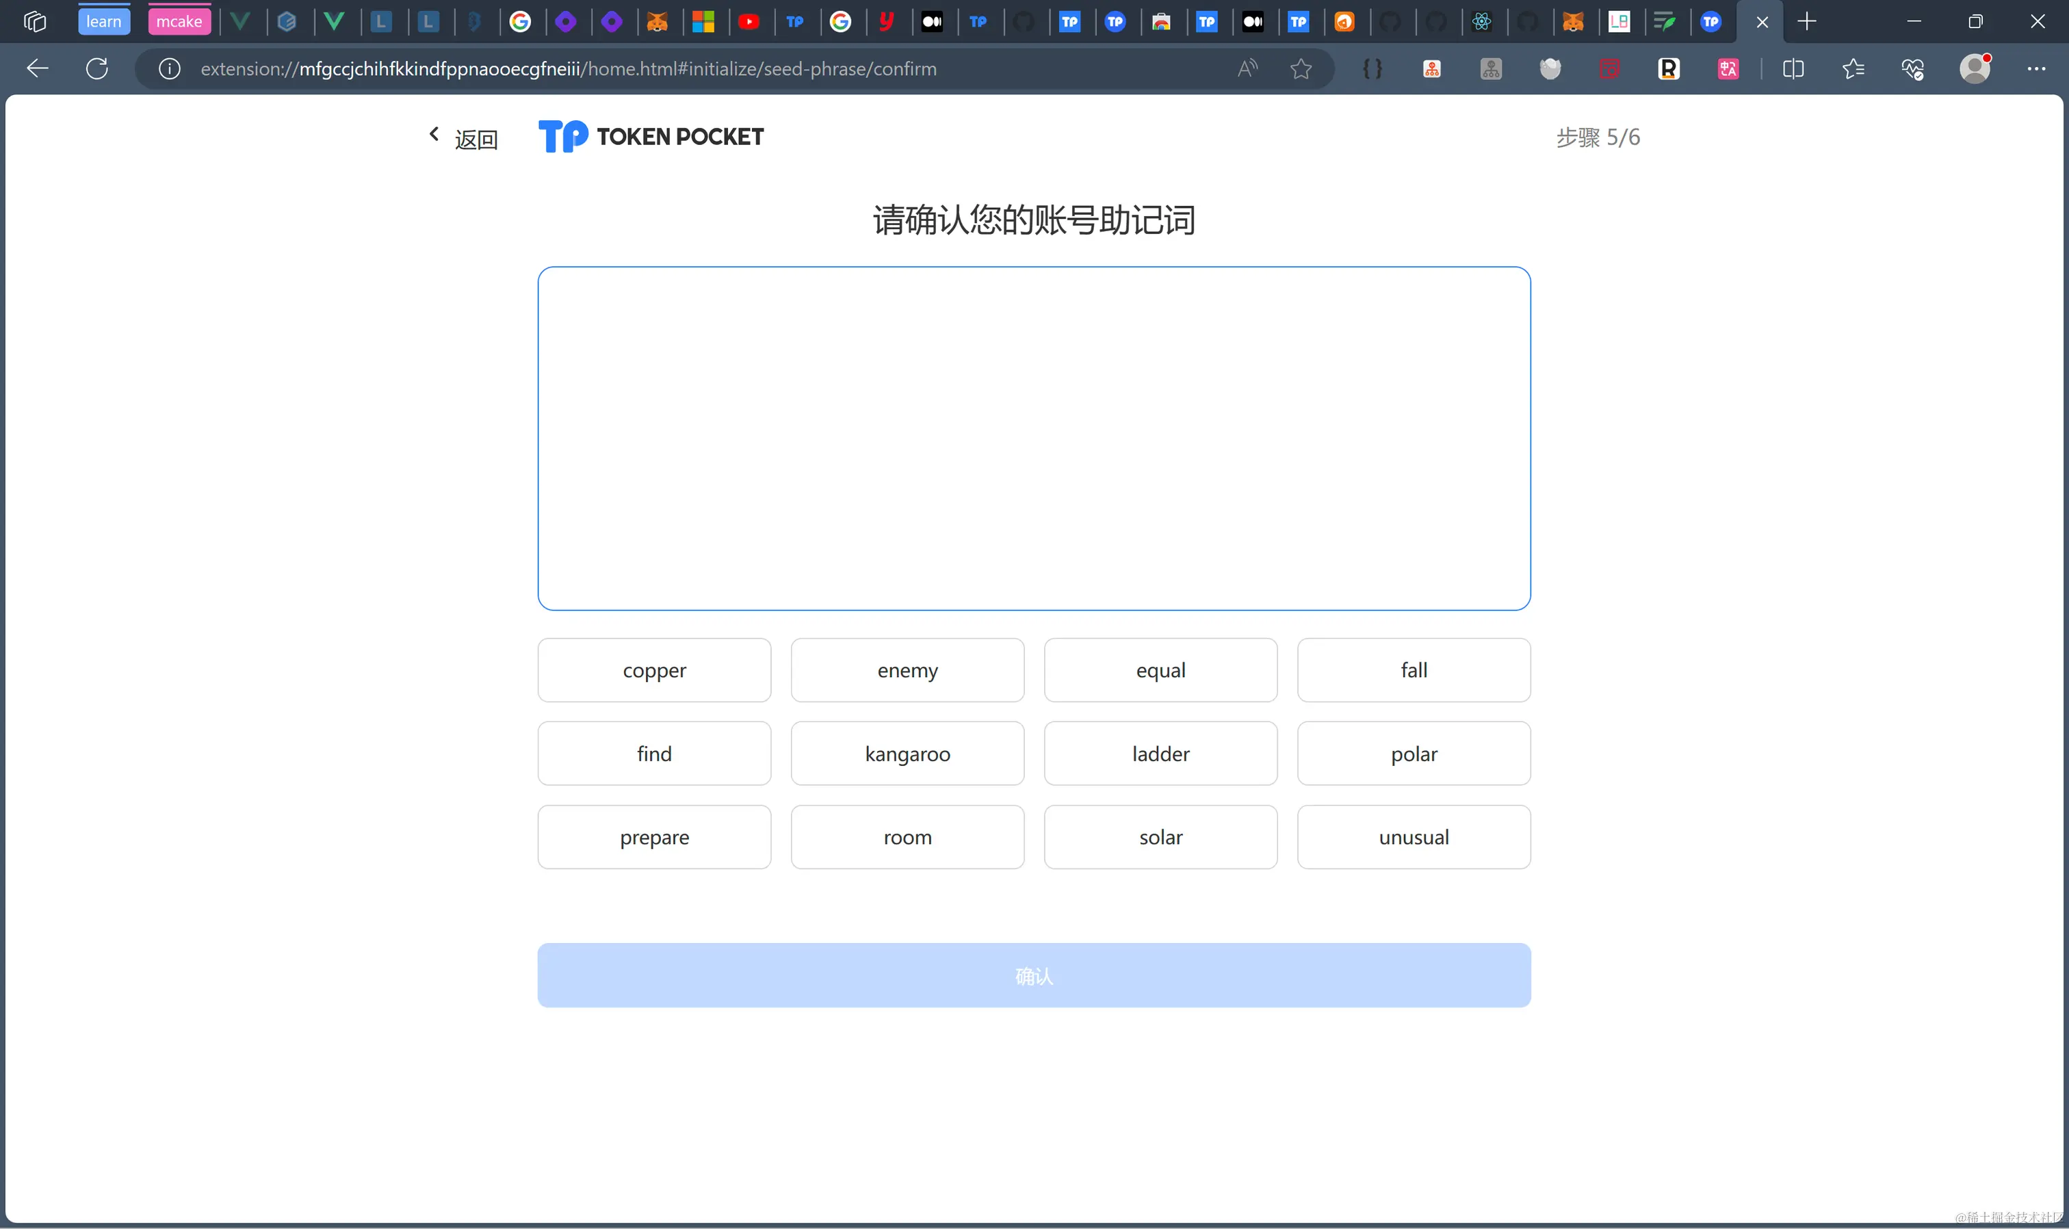This screenshot has width=2069, height=1229.
Task: Refresh the browser page
Action: click(97, 69)
